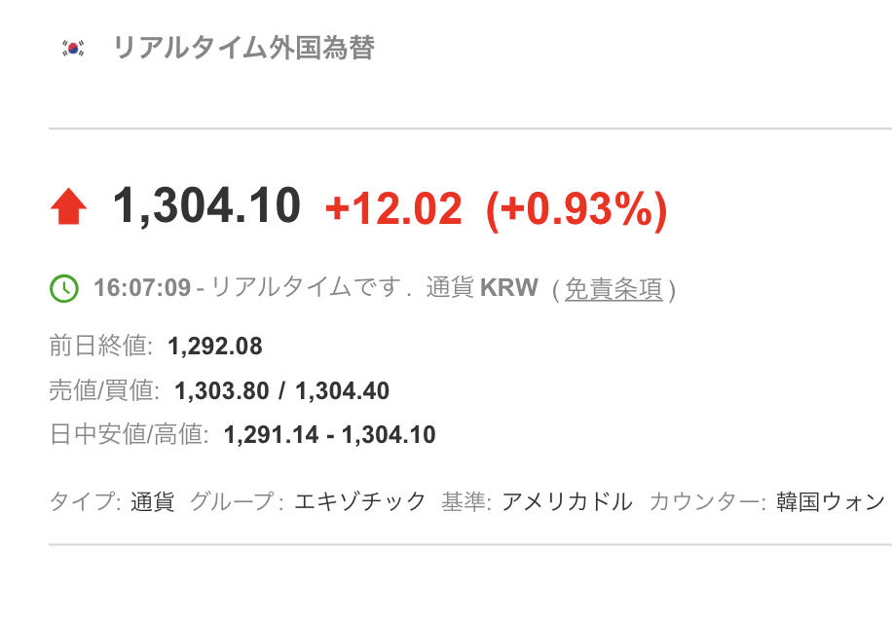Click the 通貨 type value

tap(152, 502)
